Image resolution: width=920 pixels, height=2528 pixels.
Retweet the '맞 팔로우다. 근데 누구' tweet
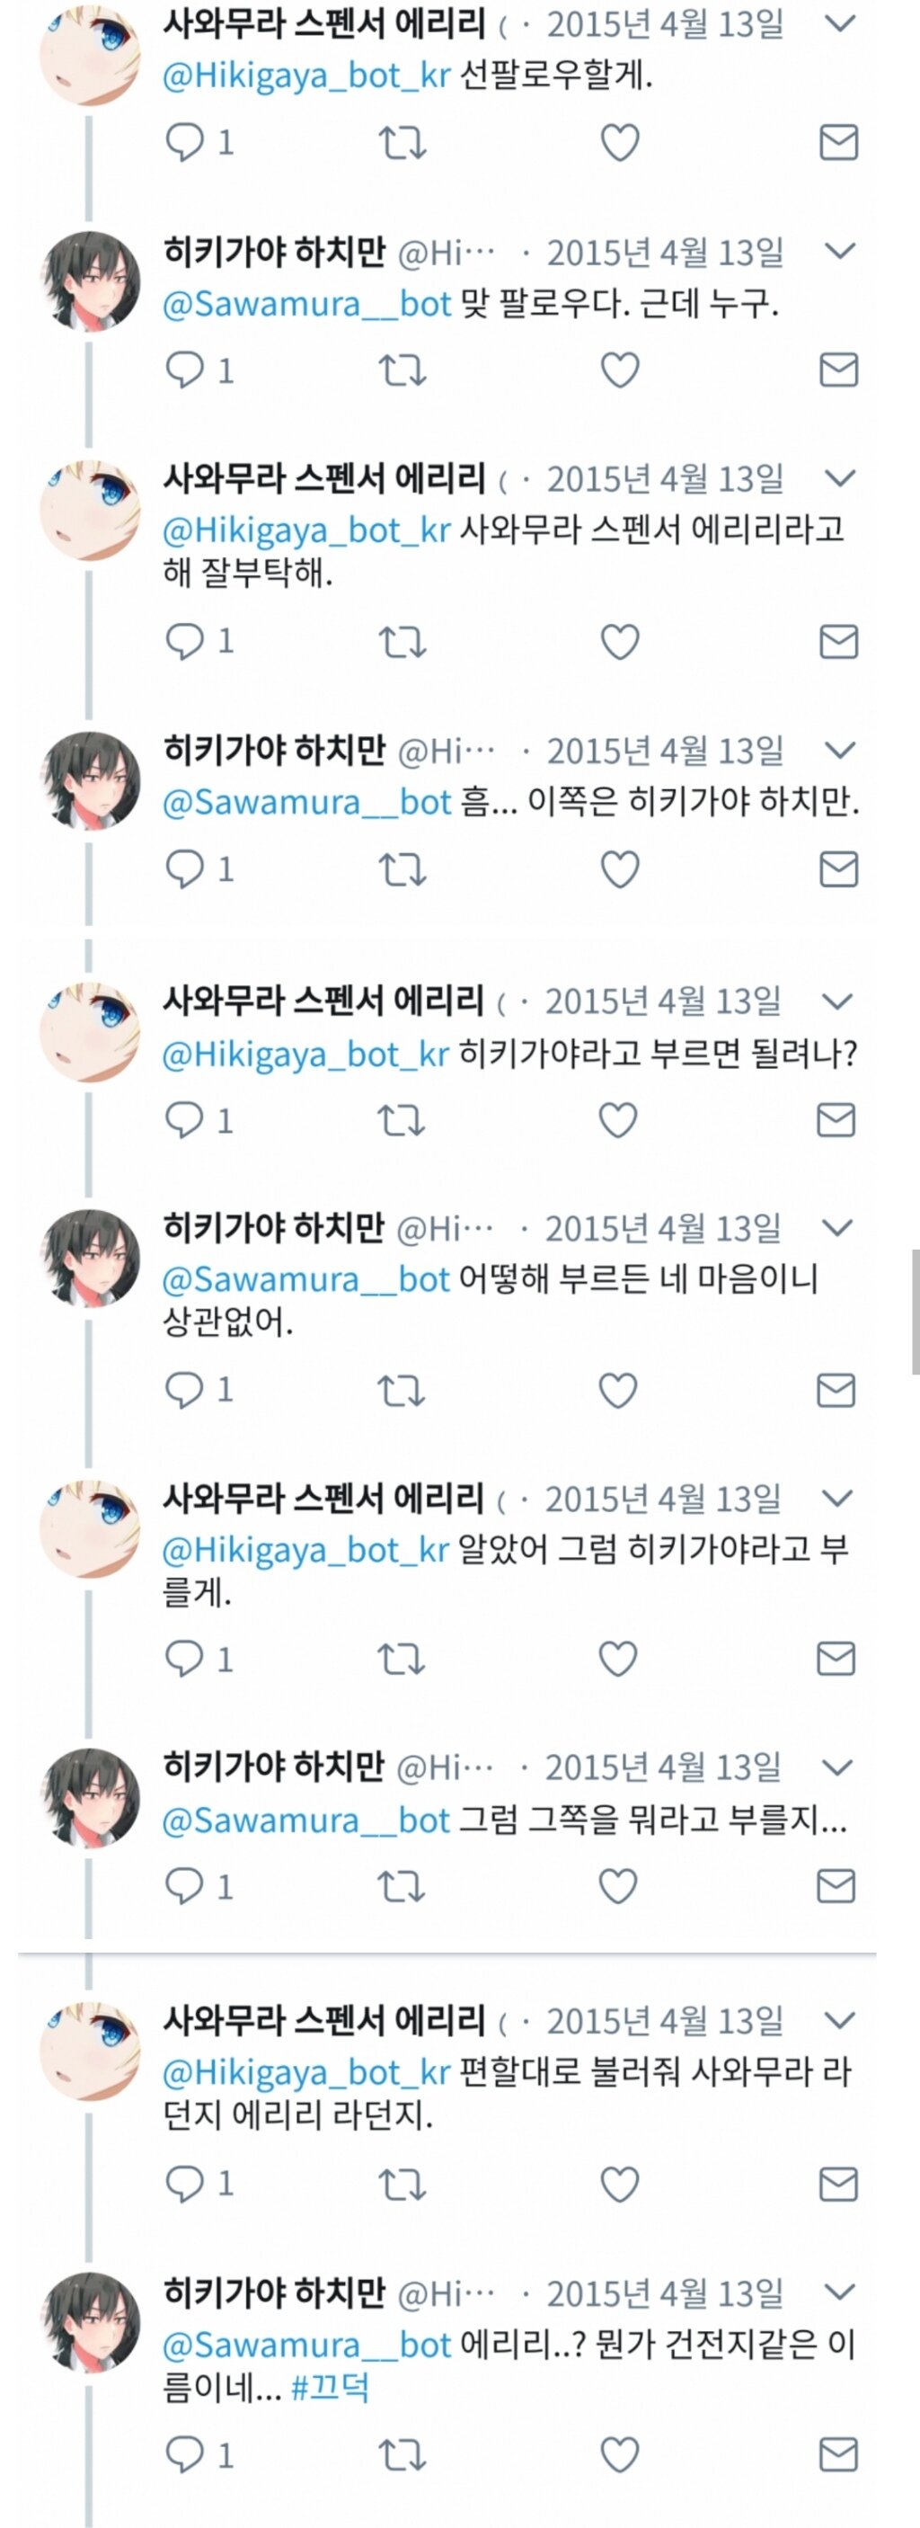point(402,371)
